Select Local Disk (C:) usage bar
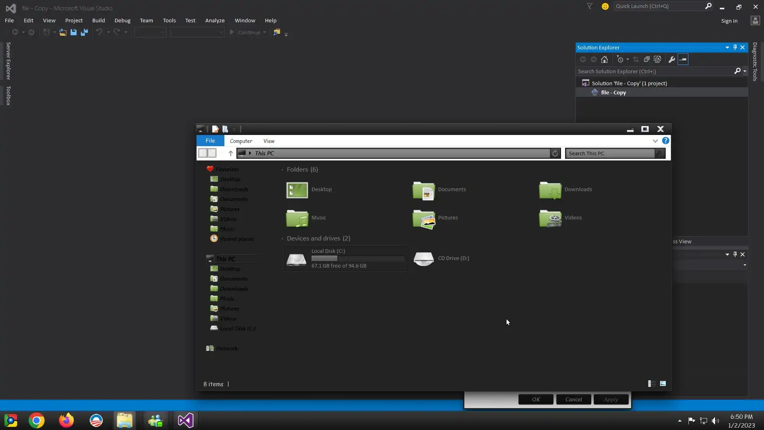764x430 pixels. click(358, 258)
